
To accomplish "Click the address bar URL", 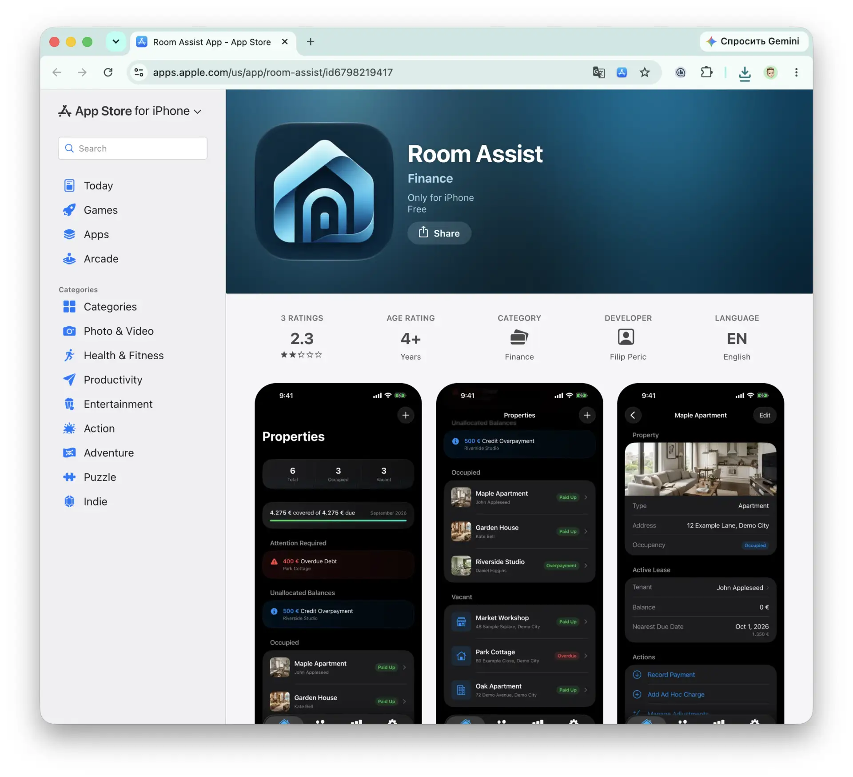I will (x=273, y=72).
